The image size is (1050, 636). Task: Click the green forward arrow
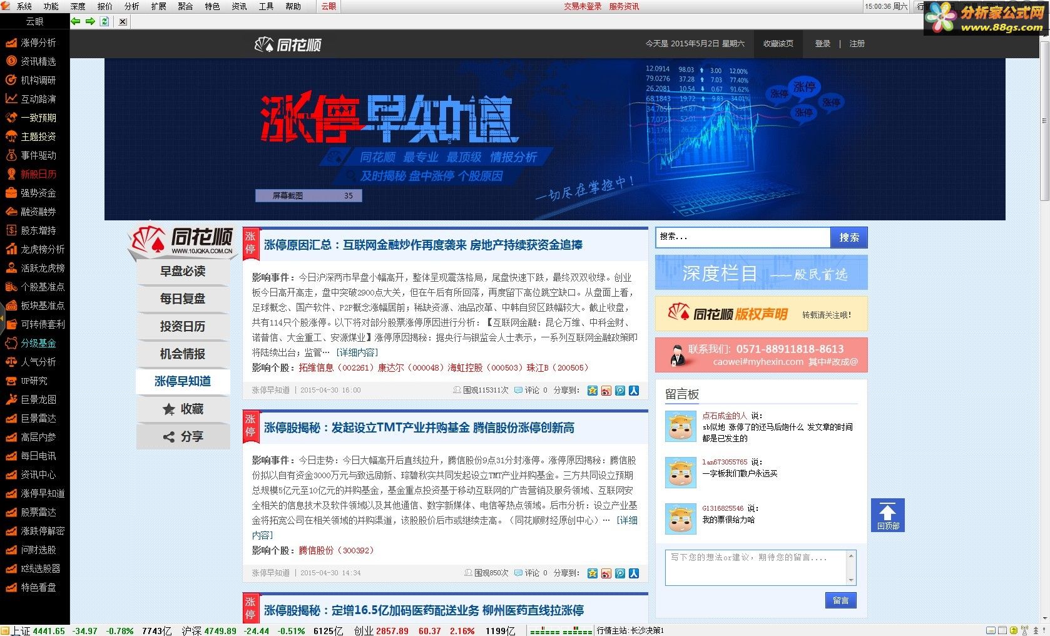coord(90,21)
